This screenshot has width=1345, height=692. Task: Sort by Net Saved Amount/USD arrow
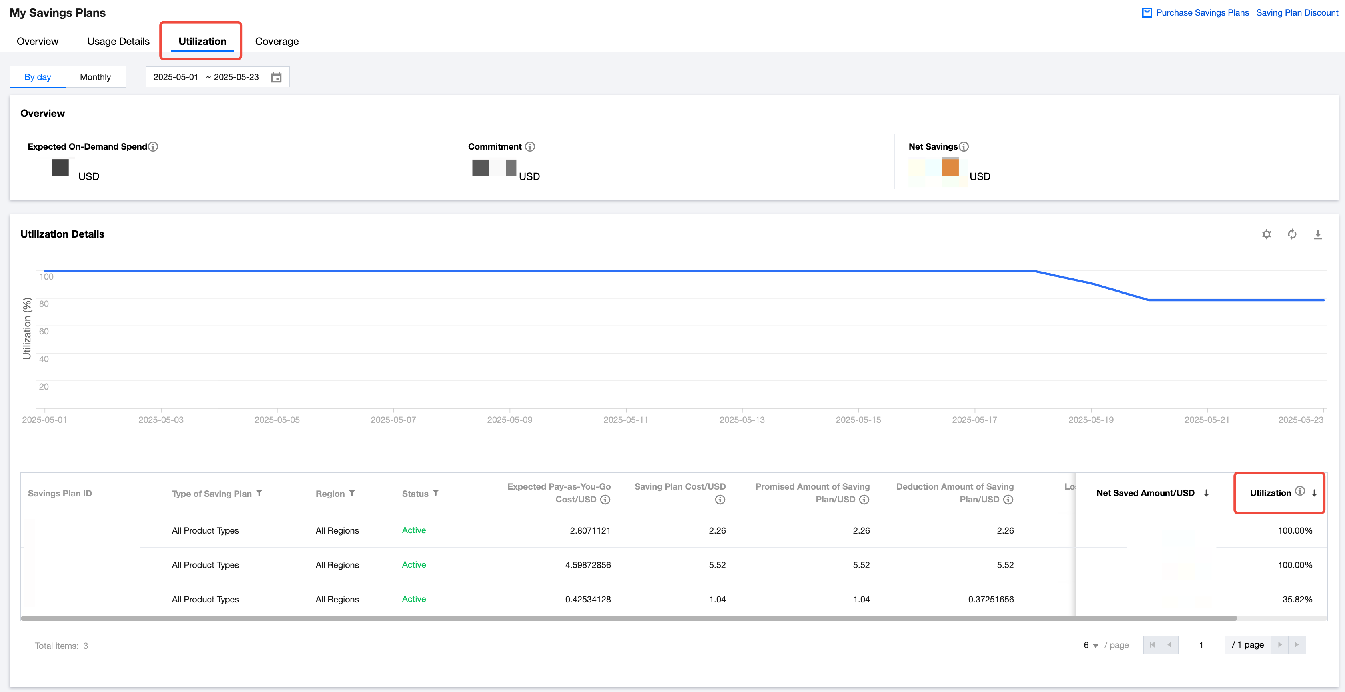(1206, 493)
